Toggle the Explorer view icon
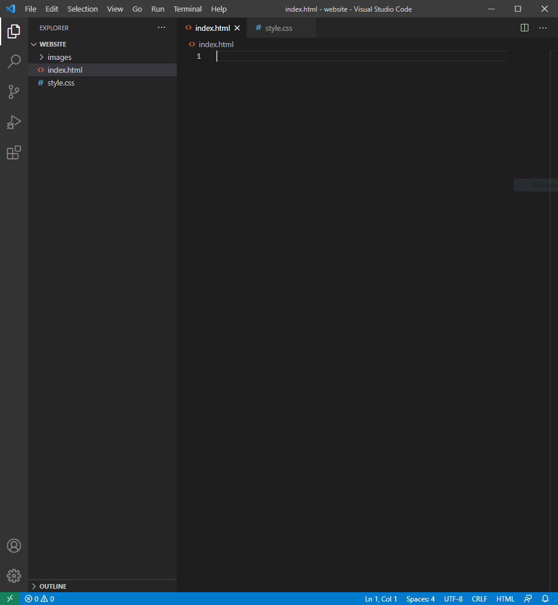The image size is (558, 605). 14,31
